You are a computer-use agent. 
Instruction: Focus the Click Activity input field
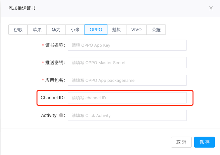[127, 115]
